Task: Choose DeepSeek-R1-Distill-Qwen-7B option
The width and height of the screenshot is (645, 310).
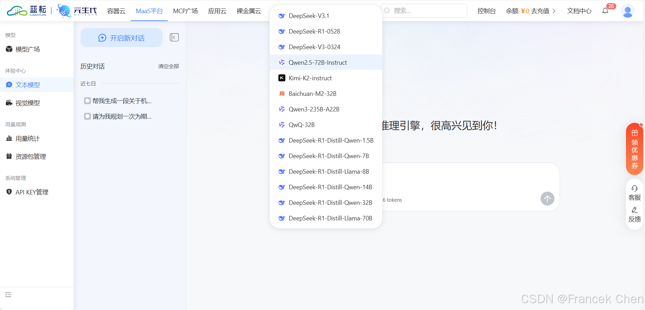Action: point(326,156)
